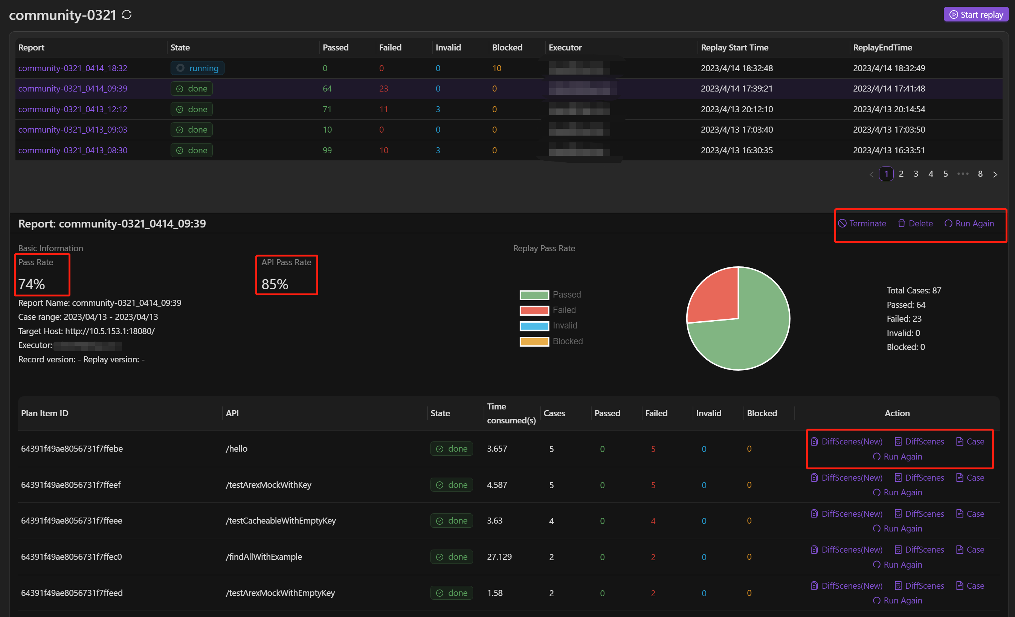
Task: Expand page 2 of the reports list
Action: (x=901, y=174)
